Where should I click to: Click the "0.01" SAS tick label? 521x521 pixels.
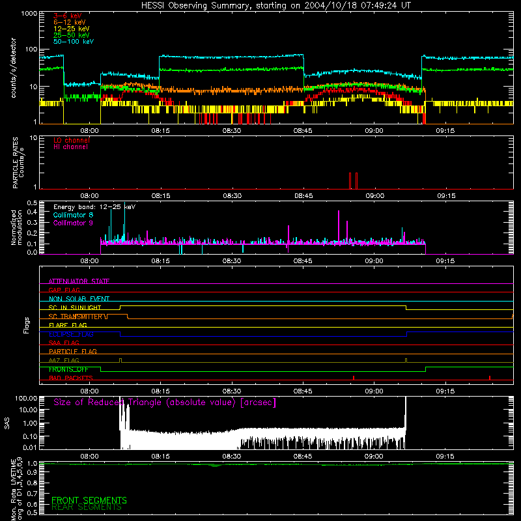[x=30, y=447]
